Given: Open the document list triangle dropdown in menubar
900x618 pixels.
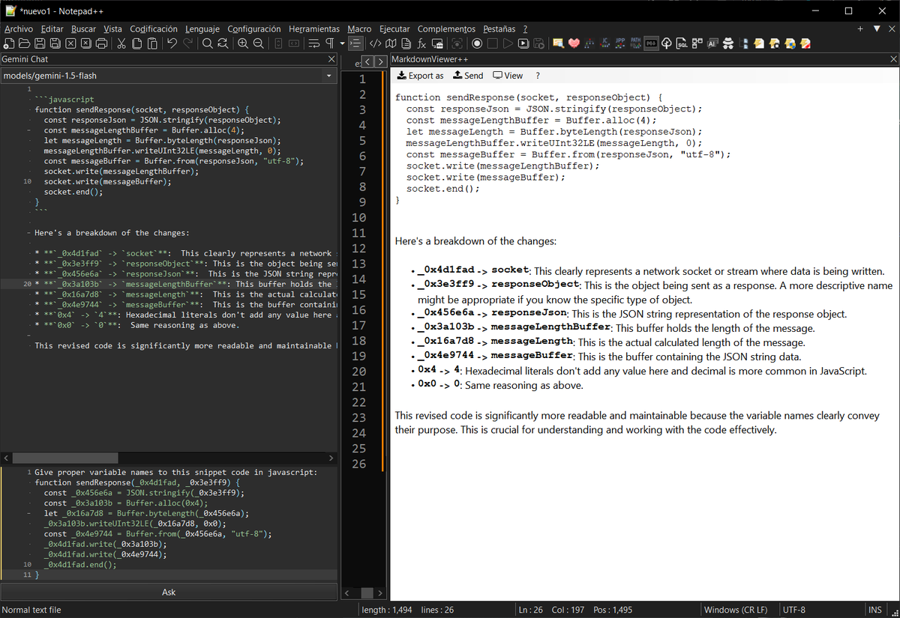Looking at the screenshot, I should click(878, 28).
